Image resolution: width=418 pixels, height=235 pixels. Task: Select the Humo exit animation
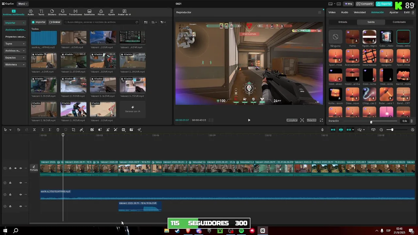coord(352,37)
